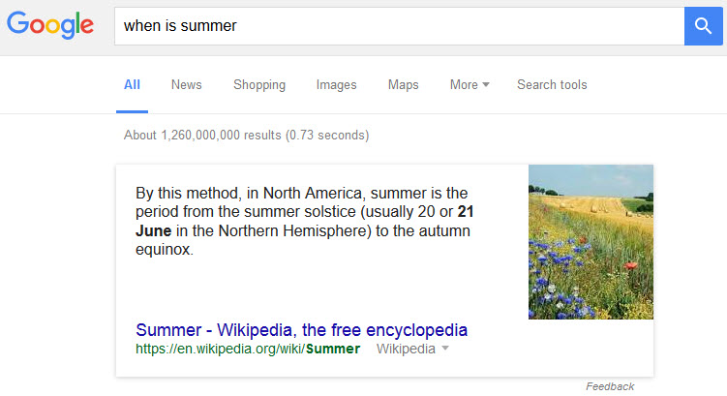Click the green en.wikipedia.org URL
Image resolution: width=727 pixels, height=396 pixels.
point(248,349)
